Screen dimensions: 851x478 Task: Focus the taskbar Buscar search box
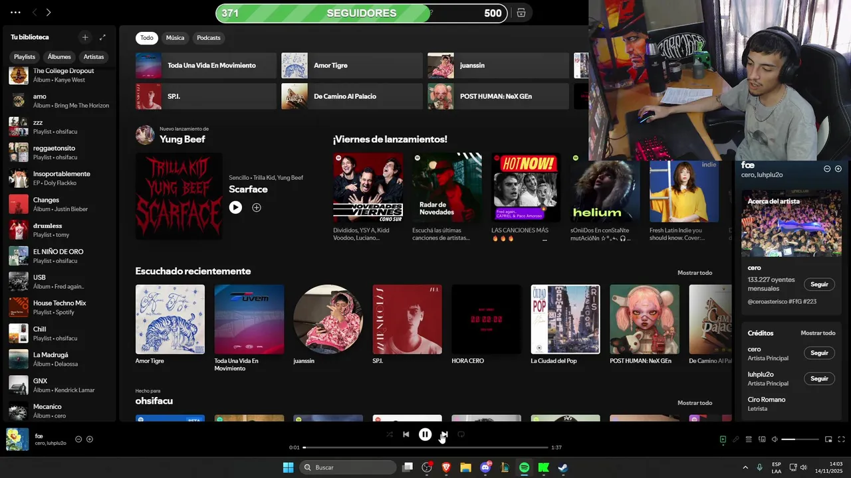pos(348,467)
